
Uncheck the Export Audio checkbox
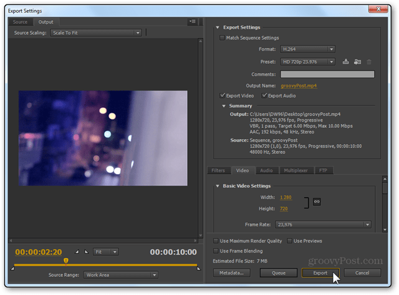(264, 95)
